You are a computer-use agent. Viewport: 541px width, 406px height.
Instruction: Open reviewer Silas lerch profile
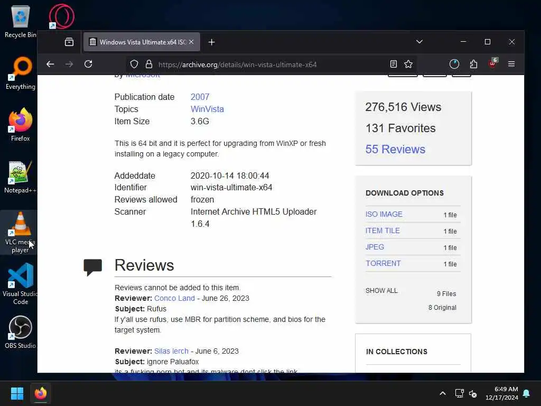[x=171, y=351]
